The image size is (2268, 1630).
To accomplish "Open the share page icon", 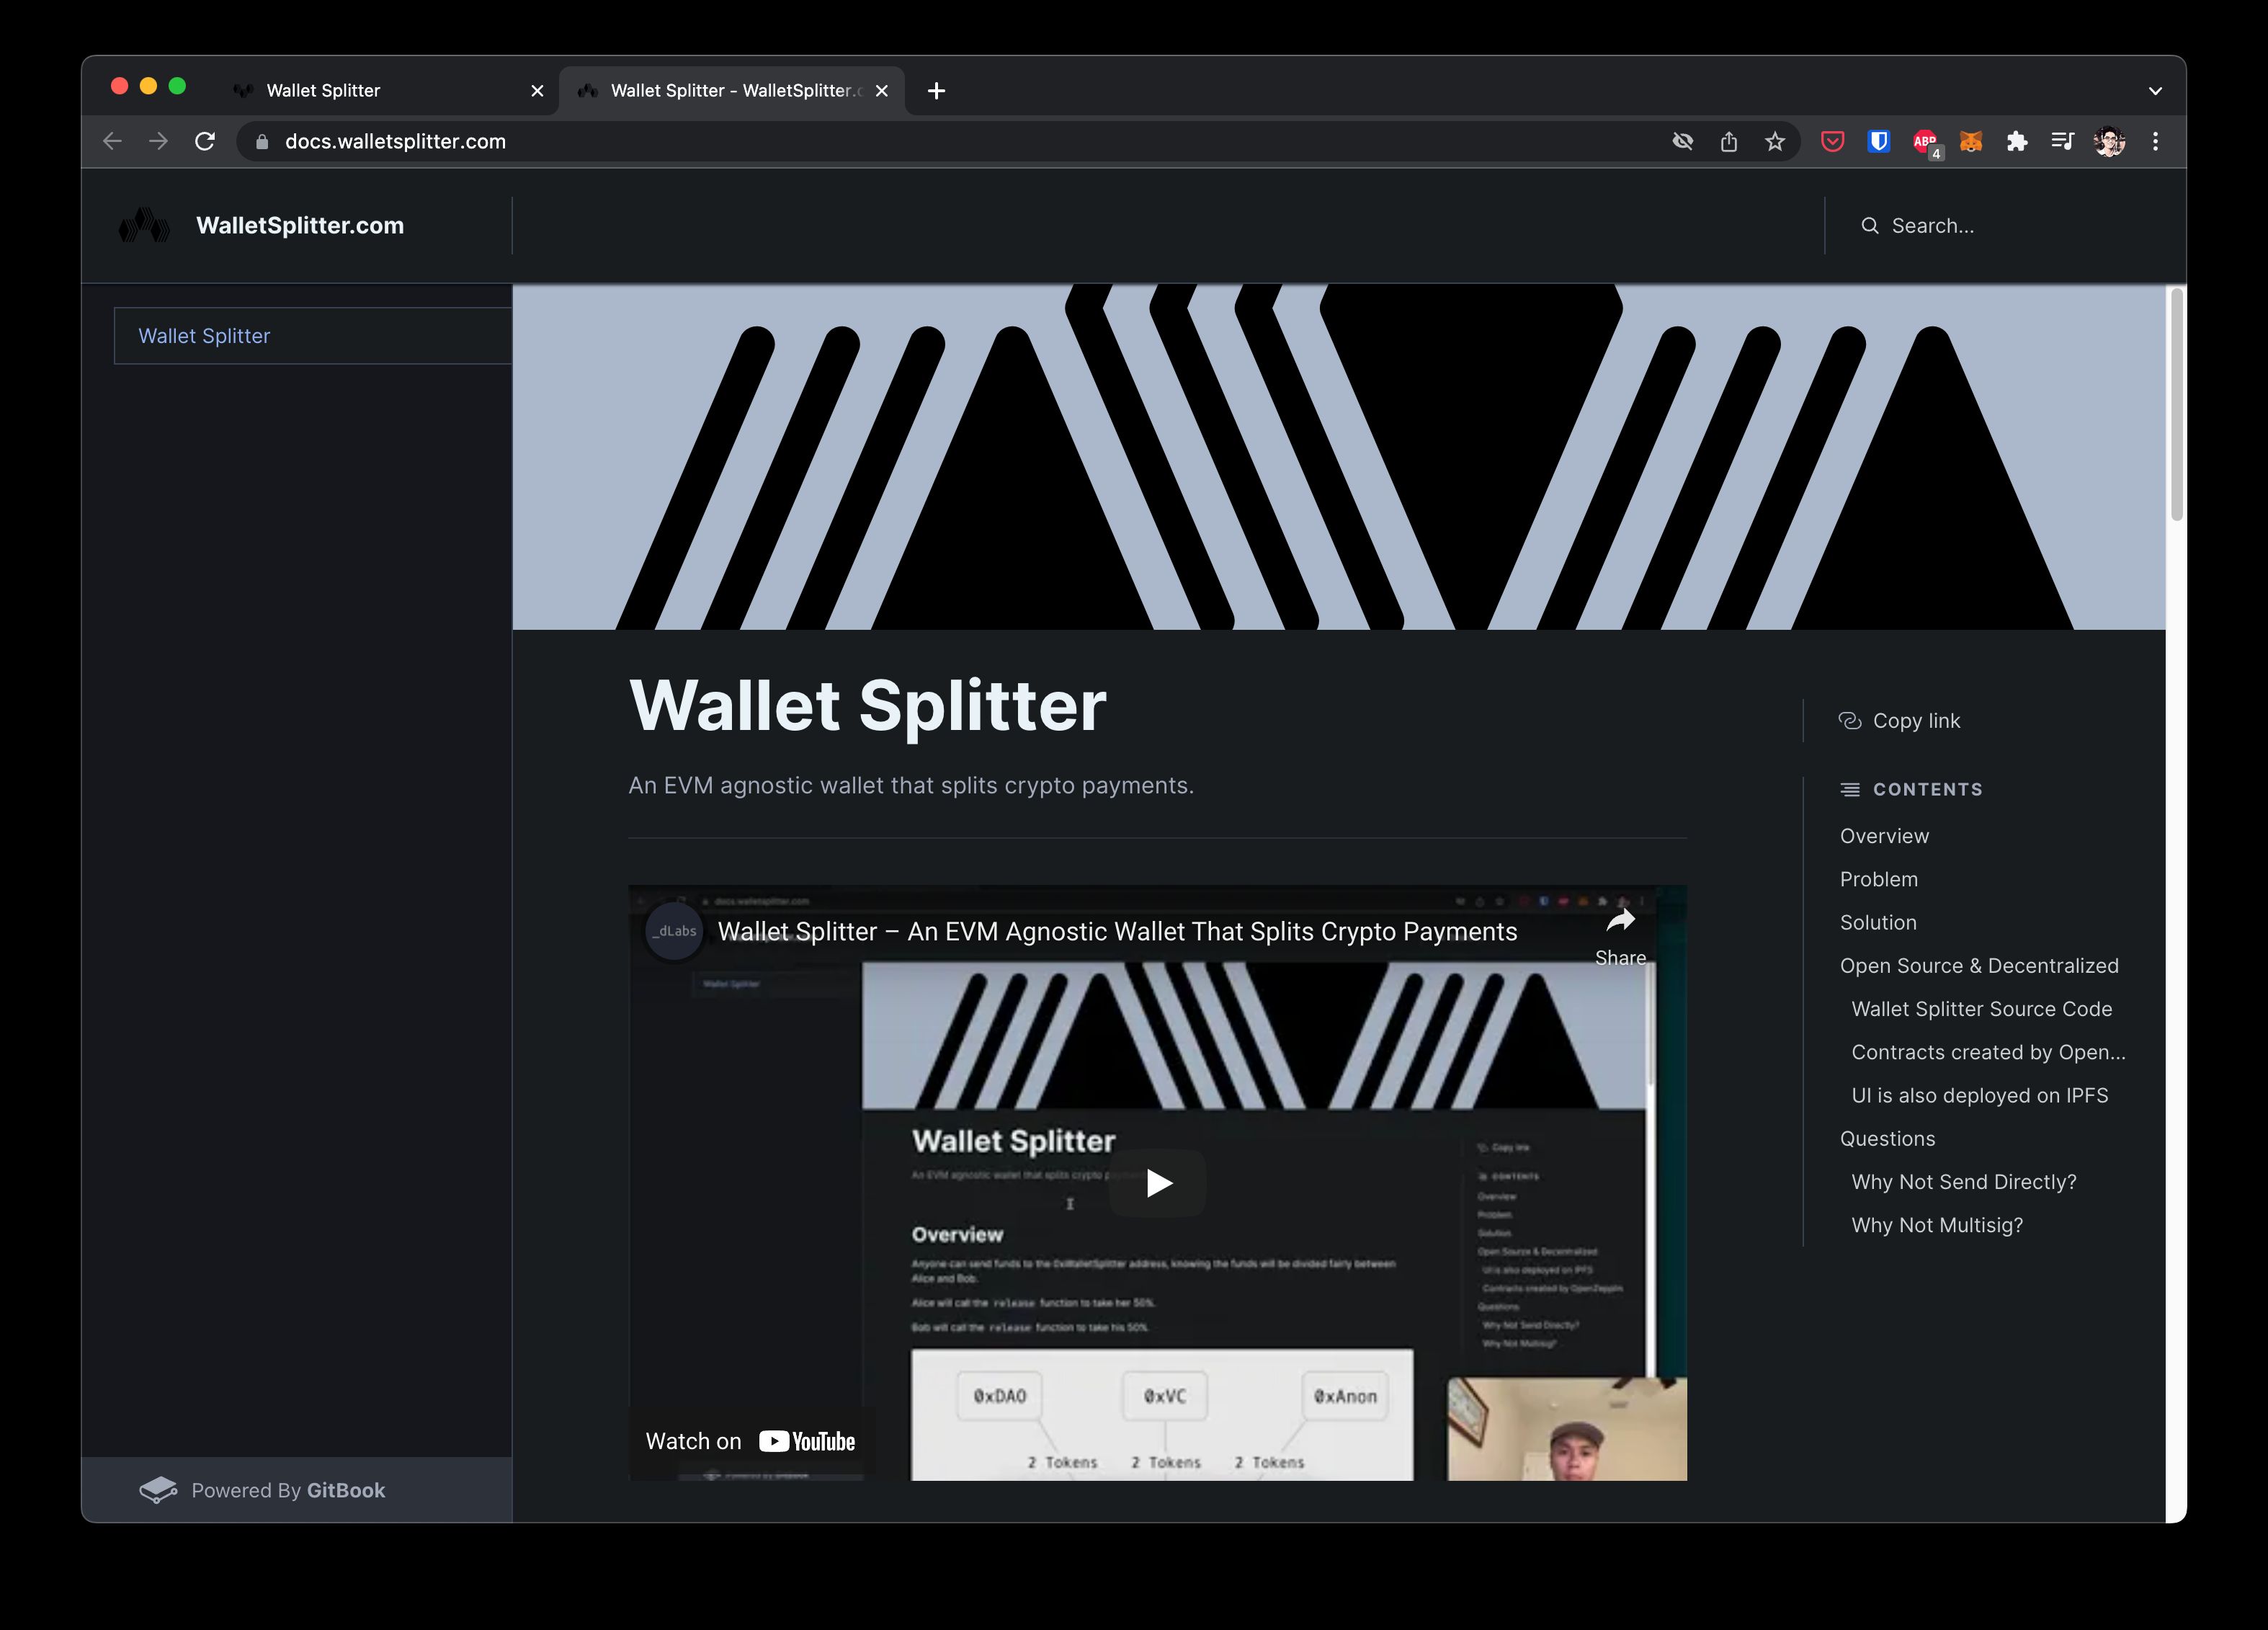I will 1729,142.
